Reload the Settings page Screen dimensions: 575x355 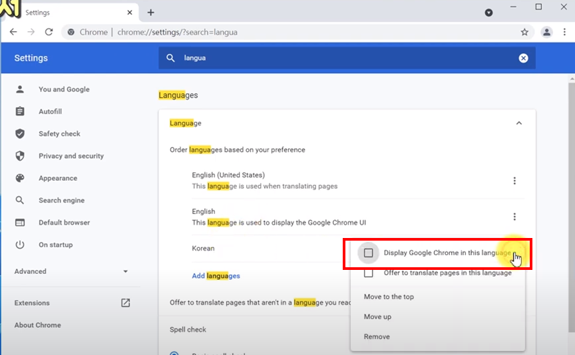coord(49,32)
